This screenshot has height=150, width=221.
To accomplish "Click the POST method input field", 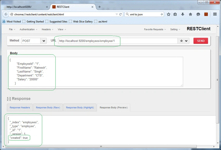I will click(x=31, y=41).
